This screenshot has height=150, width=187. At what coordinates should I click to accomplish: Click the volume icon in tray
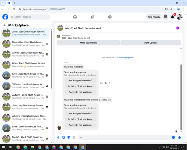pos(167,147)
